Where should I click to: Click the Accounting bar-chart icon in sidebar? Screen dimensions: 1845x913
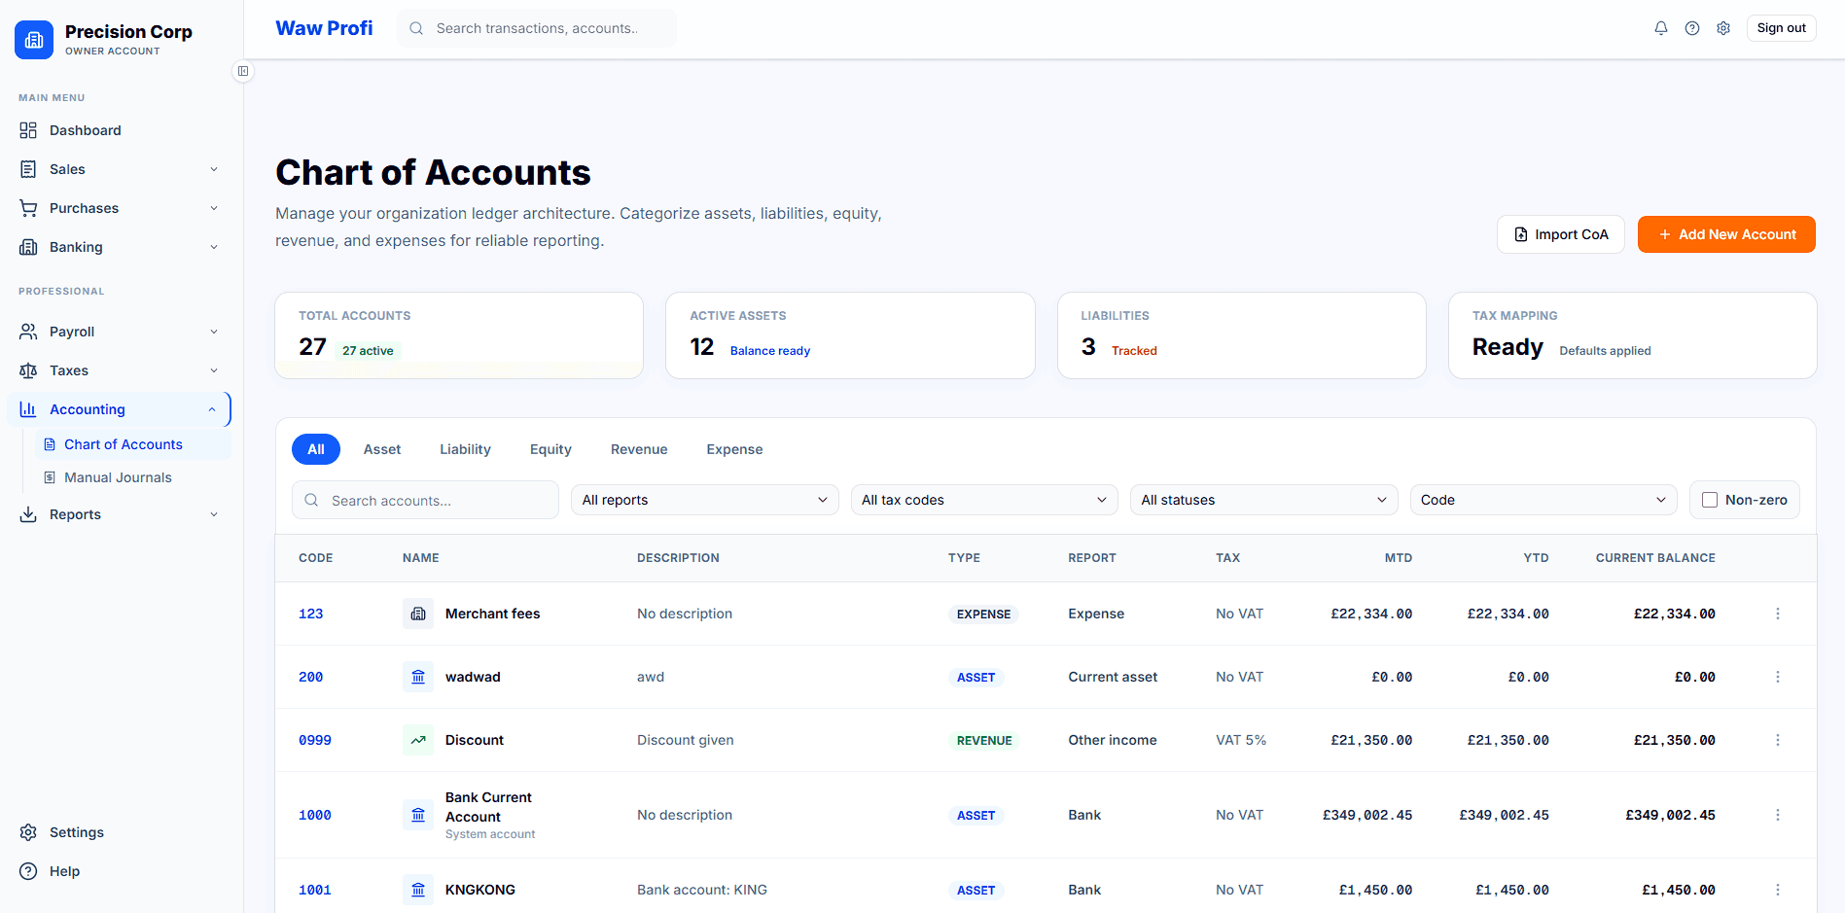coord(28,409)
